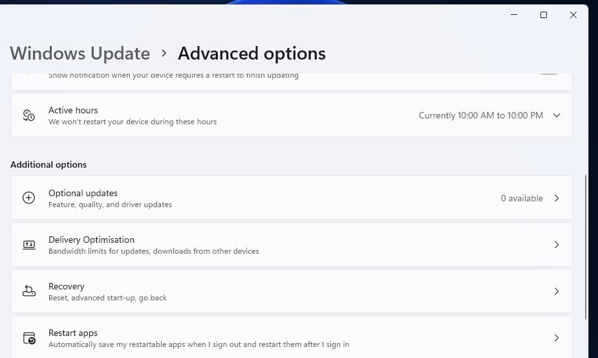
Task: Click the breadcrumb separator arrow after Windows Update
Action: pyautogui.click(x=164, y=53)
